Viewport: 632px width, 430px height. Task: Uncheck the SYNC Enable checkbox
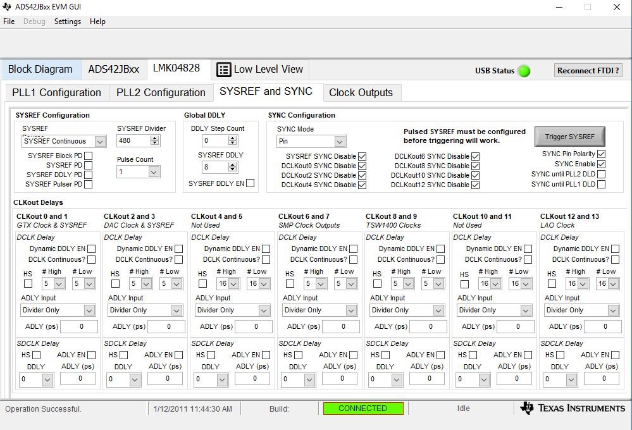pyautogui.click(x=601, y=164)
